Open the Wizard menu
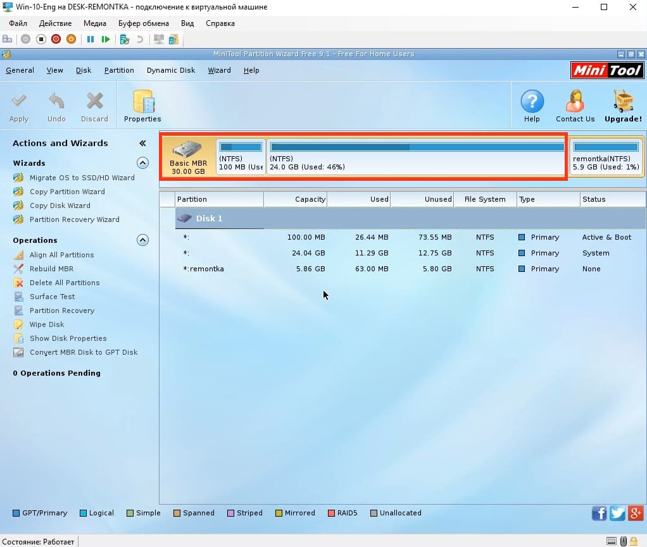 point(219,70)
